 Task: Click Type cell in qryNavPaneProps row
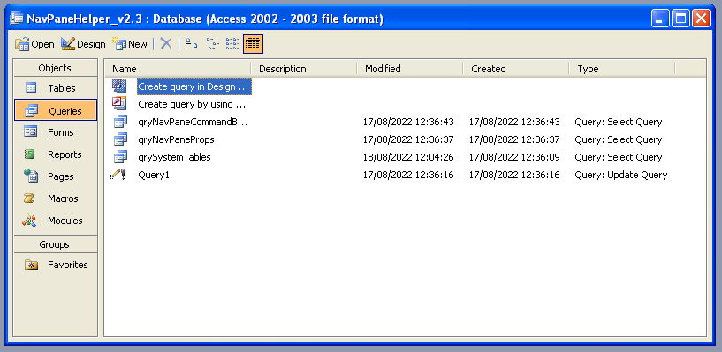tap(619, 139)
